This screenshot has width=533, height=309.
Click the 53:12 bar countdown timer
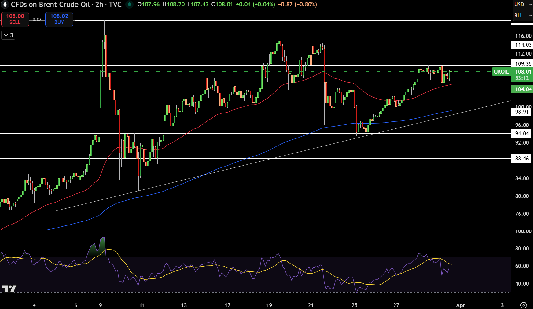pos(522,78)
